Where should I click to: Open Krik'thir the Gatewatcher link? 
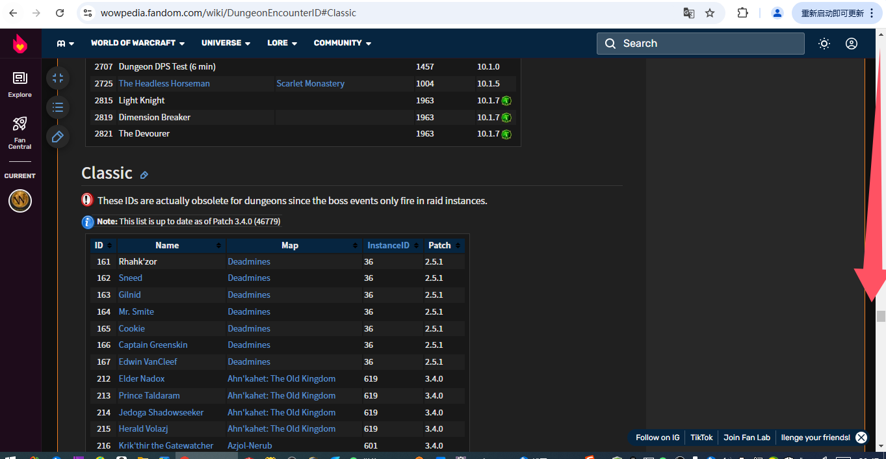[166, 446]
